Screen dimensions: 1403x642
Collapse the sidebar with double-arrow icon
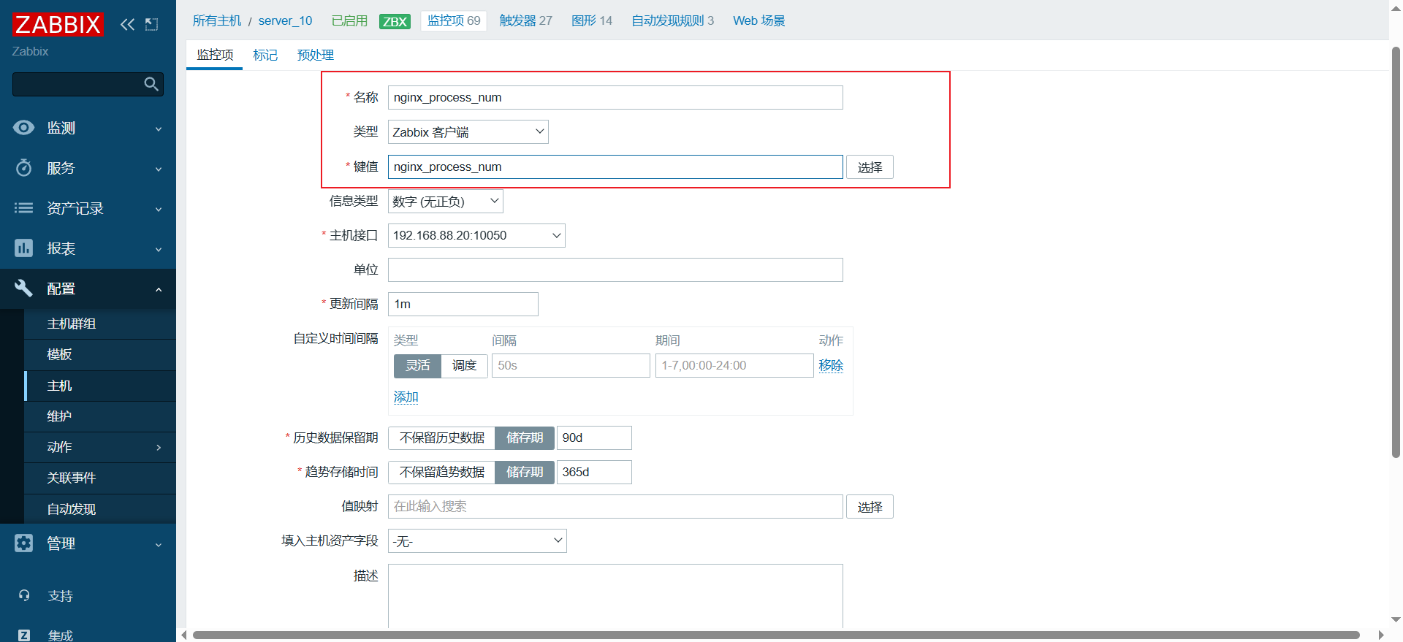[x=127, y=24]
